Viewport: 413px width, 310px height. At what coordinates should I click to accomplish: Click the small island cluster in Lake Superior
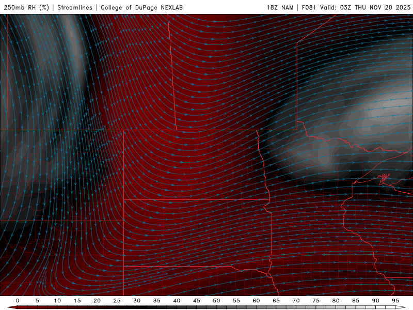coord(384,177)
